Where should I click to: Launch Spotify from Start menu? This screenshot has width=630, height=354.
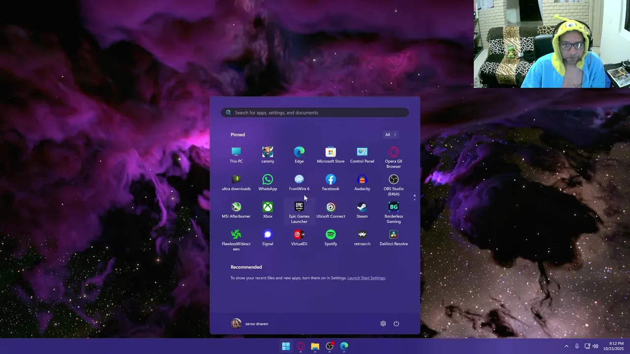click(331, 238)
